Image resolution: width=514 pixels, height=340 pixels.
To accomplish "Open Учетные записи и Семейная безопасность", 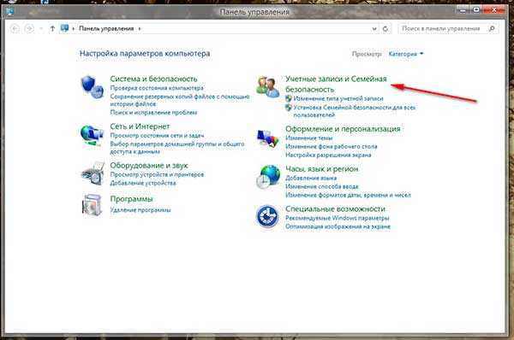I will (336, 84).
